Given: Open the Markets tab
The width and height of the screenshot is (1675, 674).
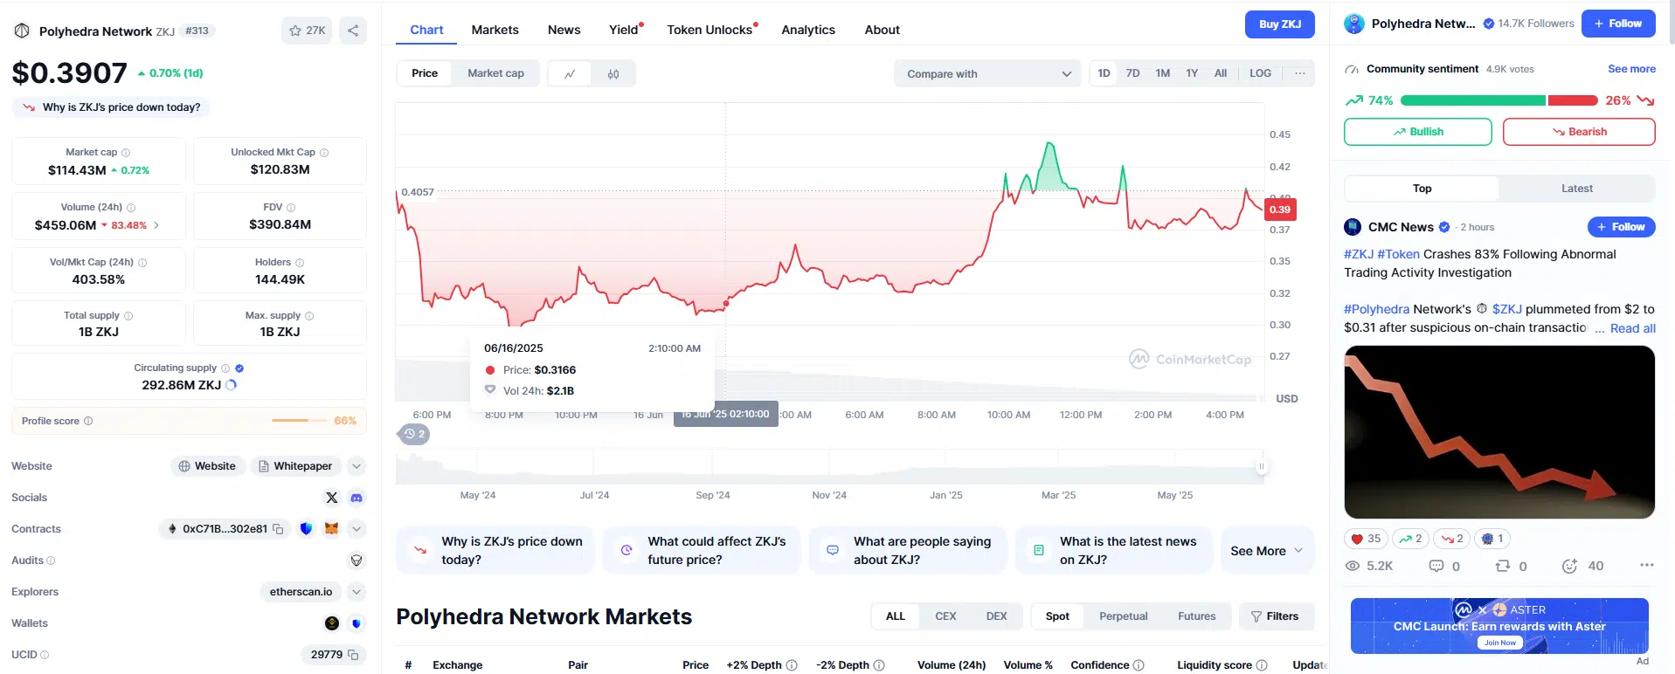Looking at the screenshot, I should [495, 30].
